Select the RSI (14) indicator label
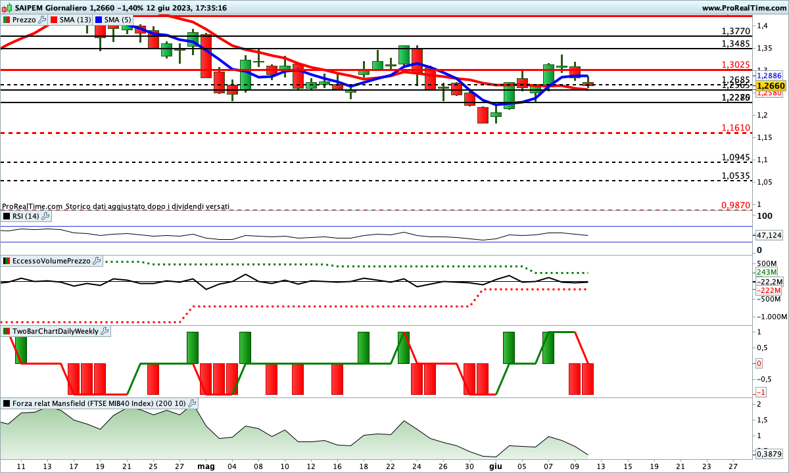Screen dimensions: 789x473 tap(26, 215)
